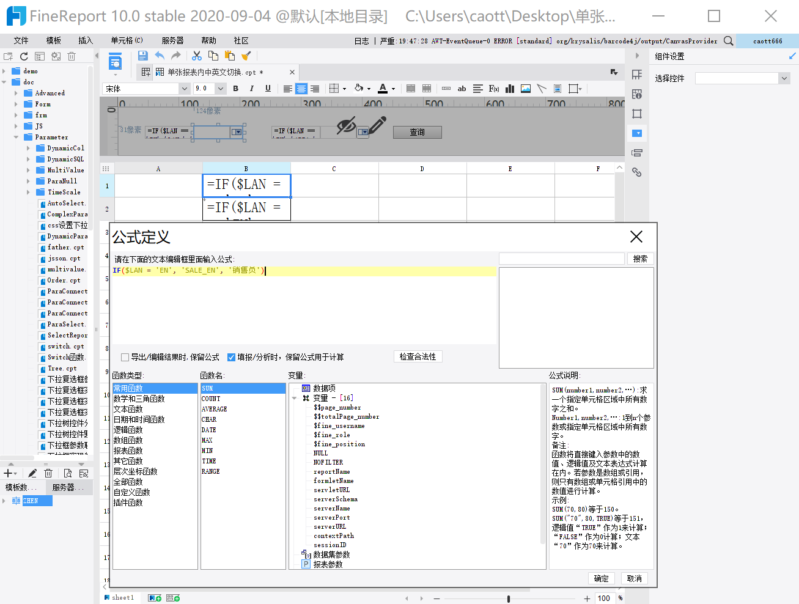Click the report preview icon
The image size is (799, 604).
[x=115, y=62]
